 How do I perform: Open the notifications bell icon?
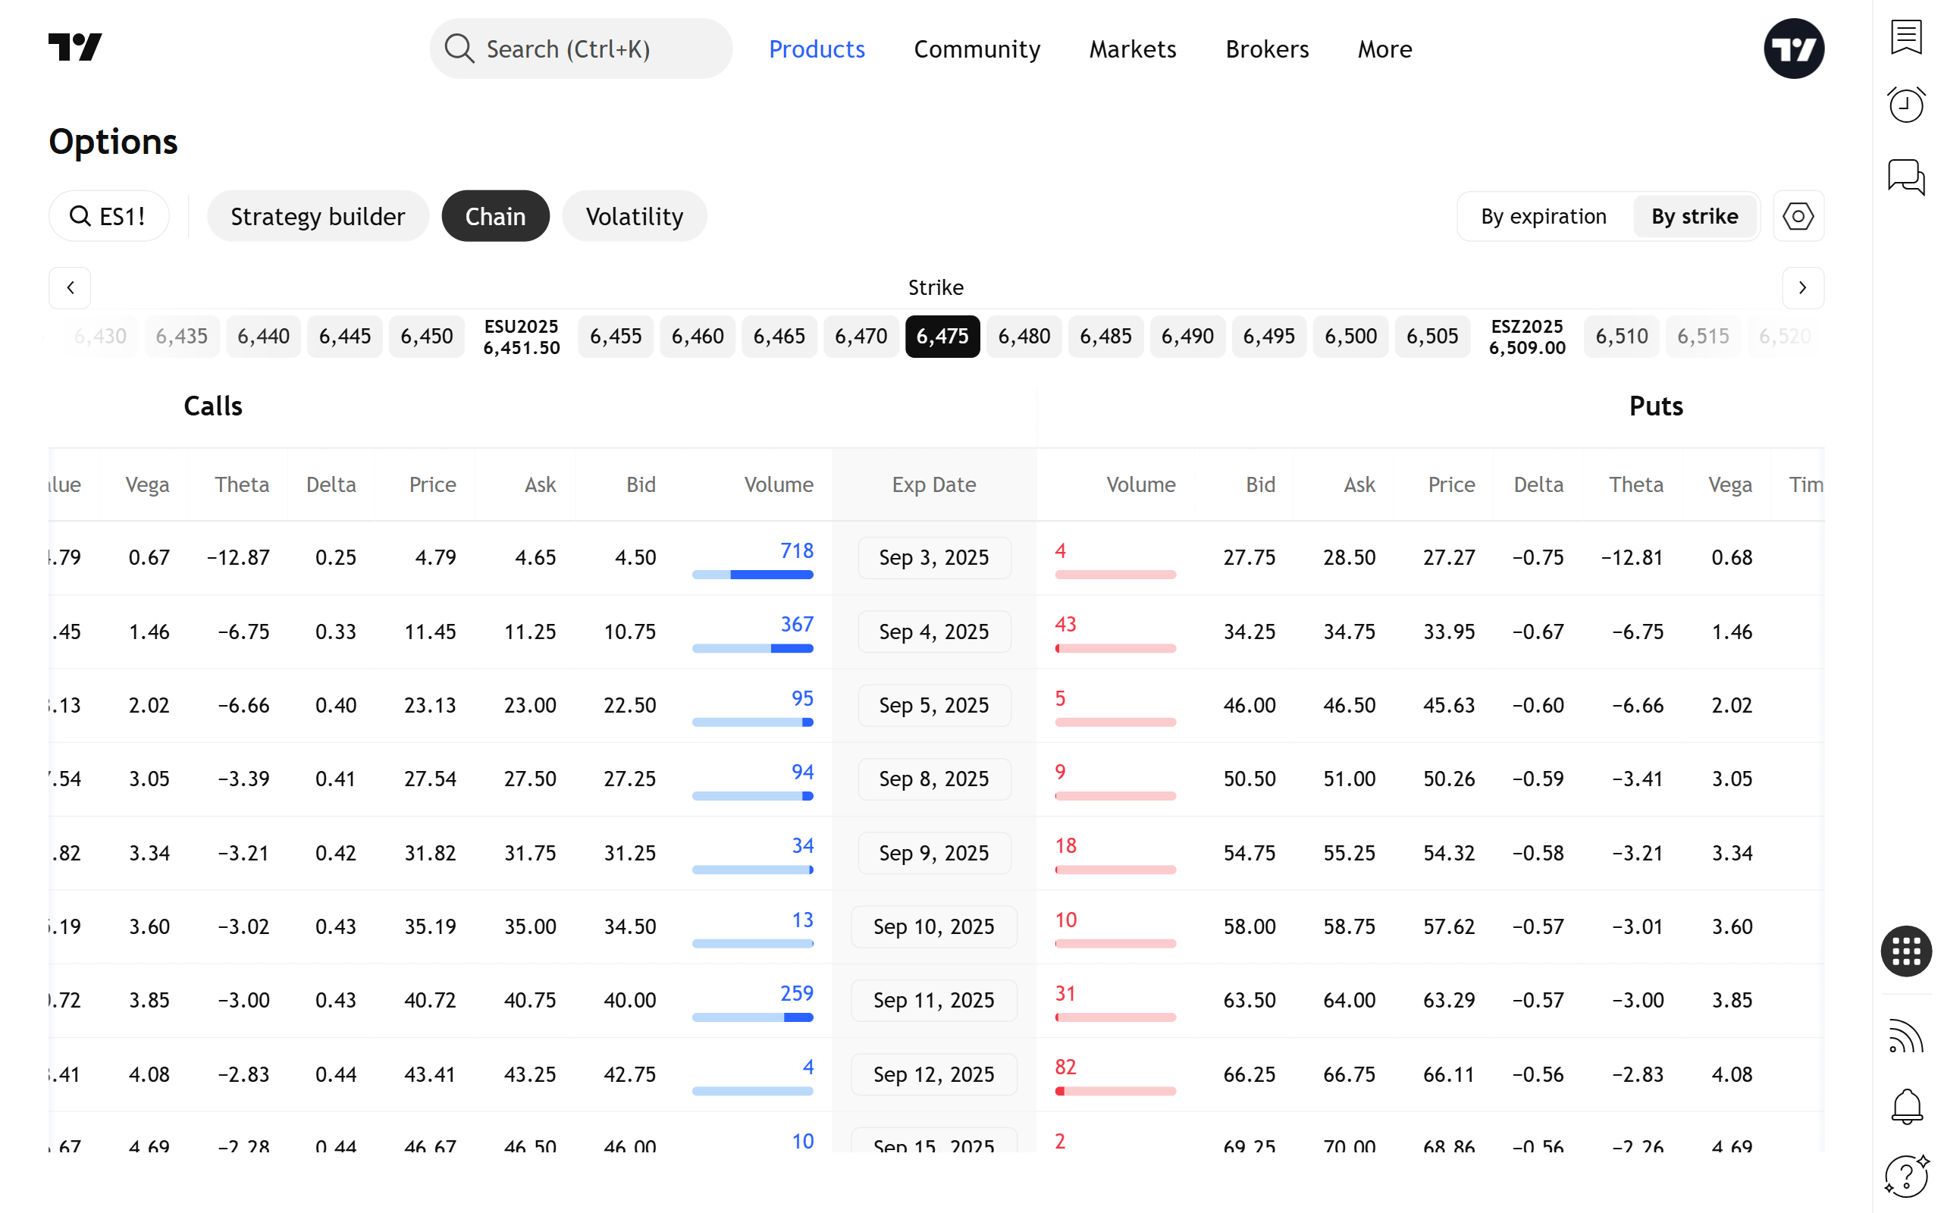[x=1905, y=1105]
